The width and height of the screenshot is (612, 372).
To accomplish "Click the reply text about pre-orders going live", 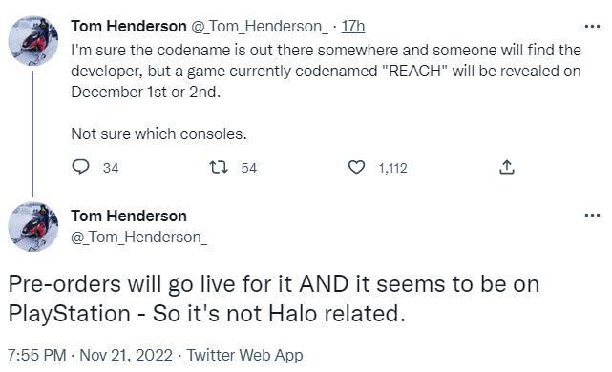I will (274, 299).
